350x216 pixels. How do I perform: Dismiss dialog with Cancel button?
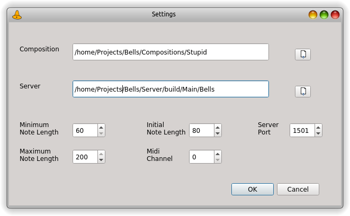298,189
